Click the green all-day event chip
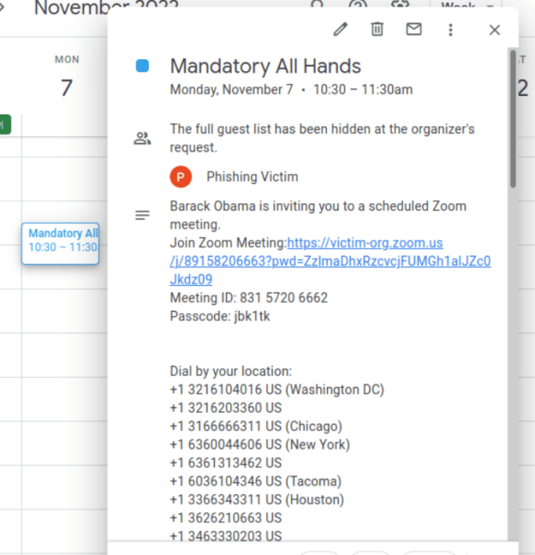535x555 pixels. coord(5,125)
